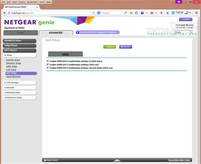Click the search magnifier icon in search box
Screen dimensions: 201x164
[126, 13]
